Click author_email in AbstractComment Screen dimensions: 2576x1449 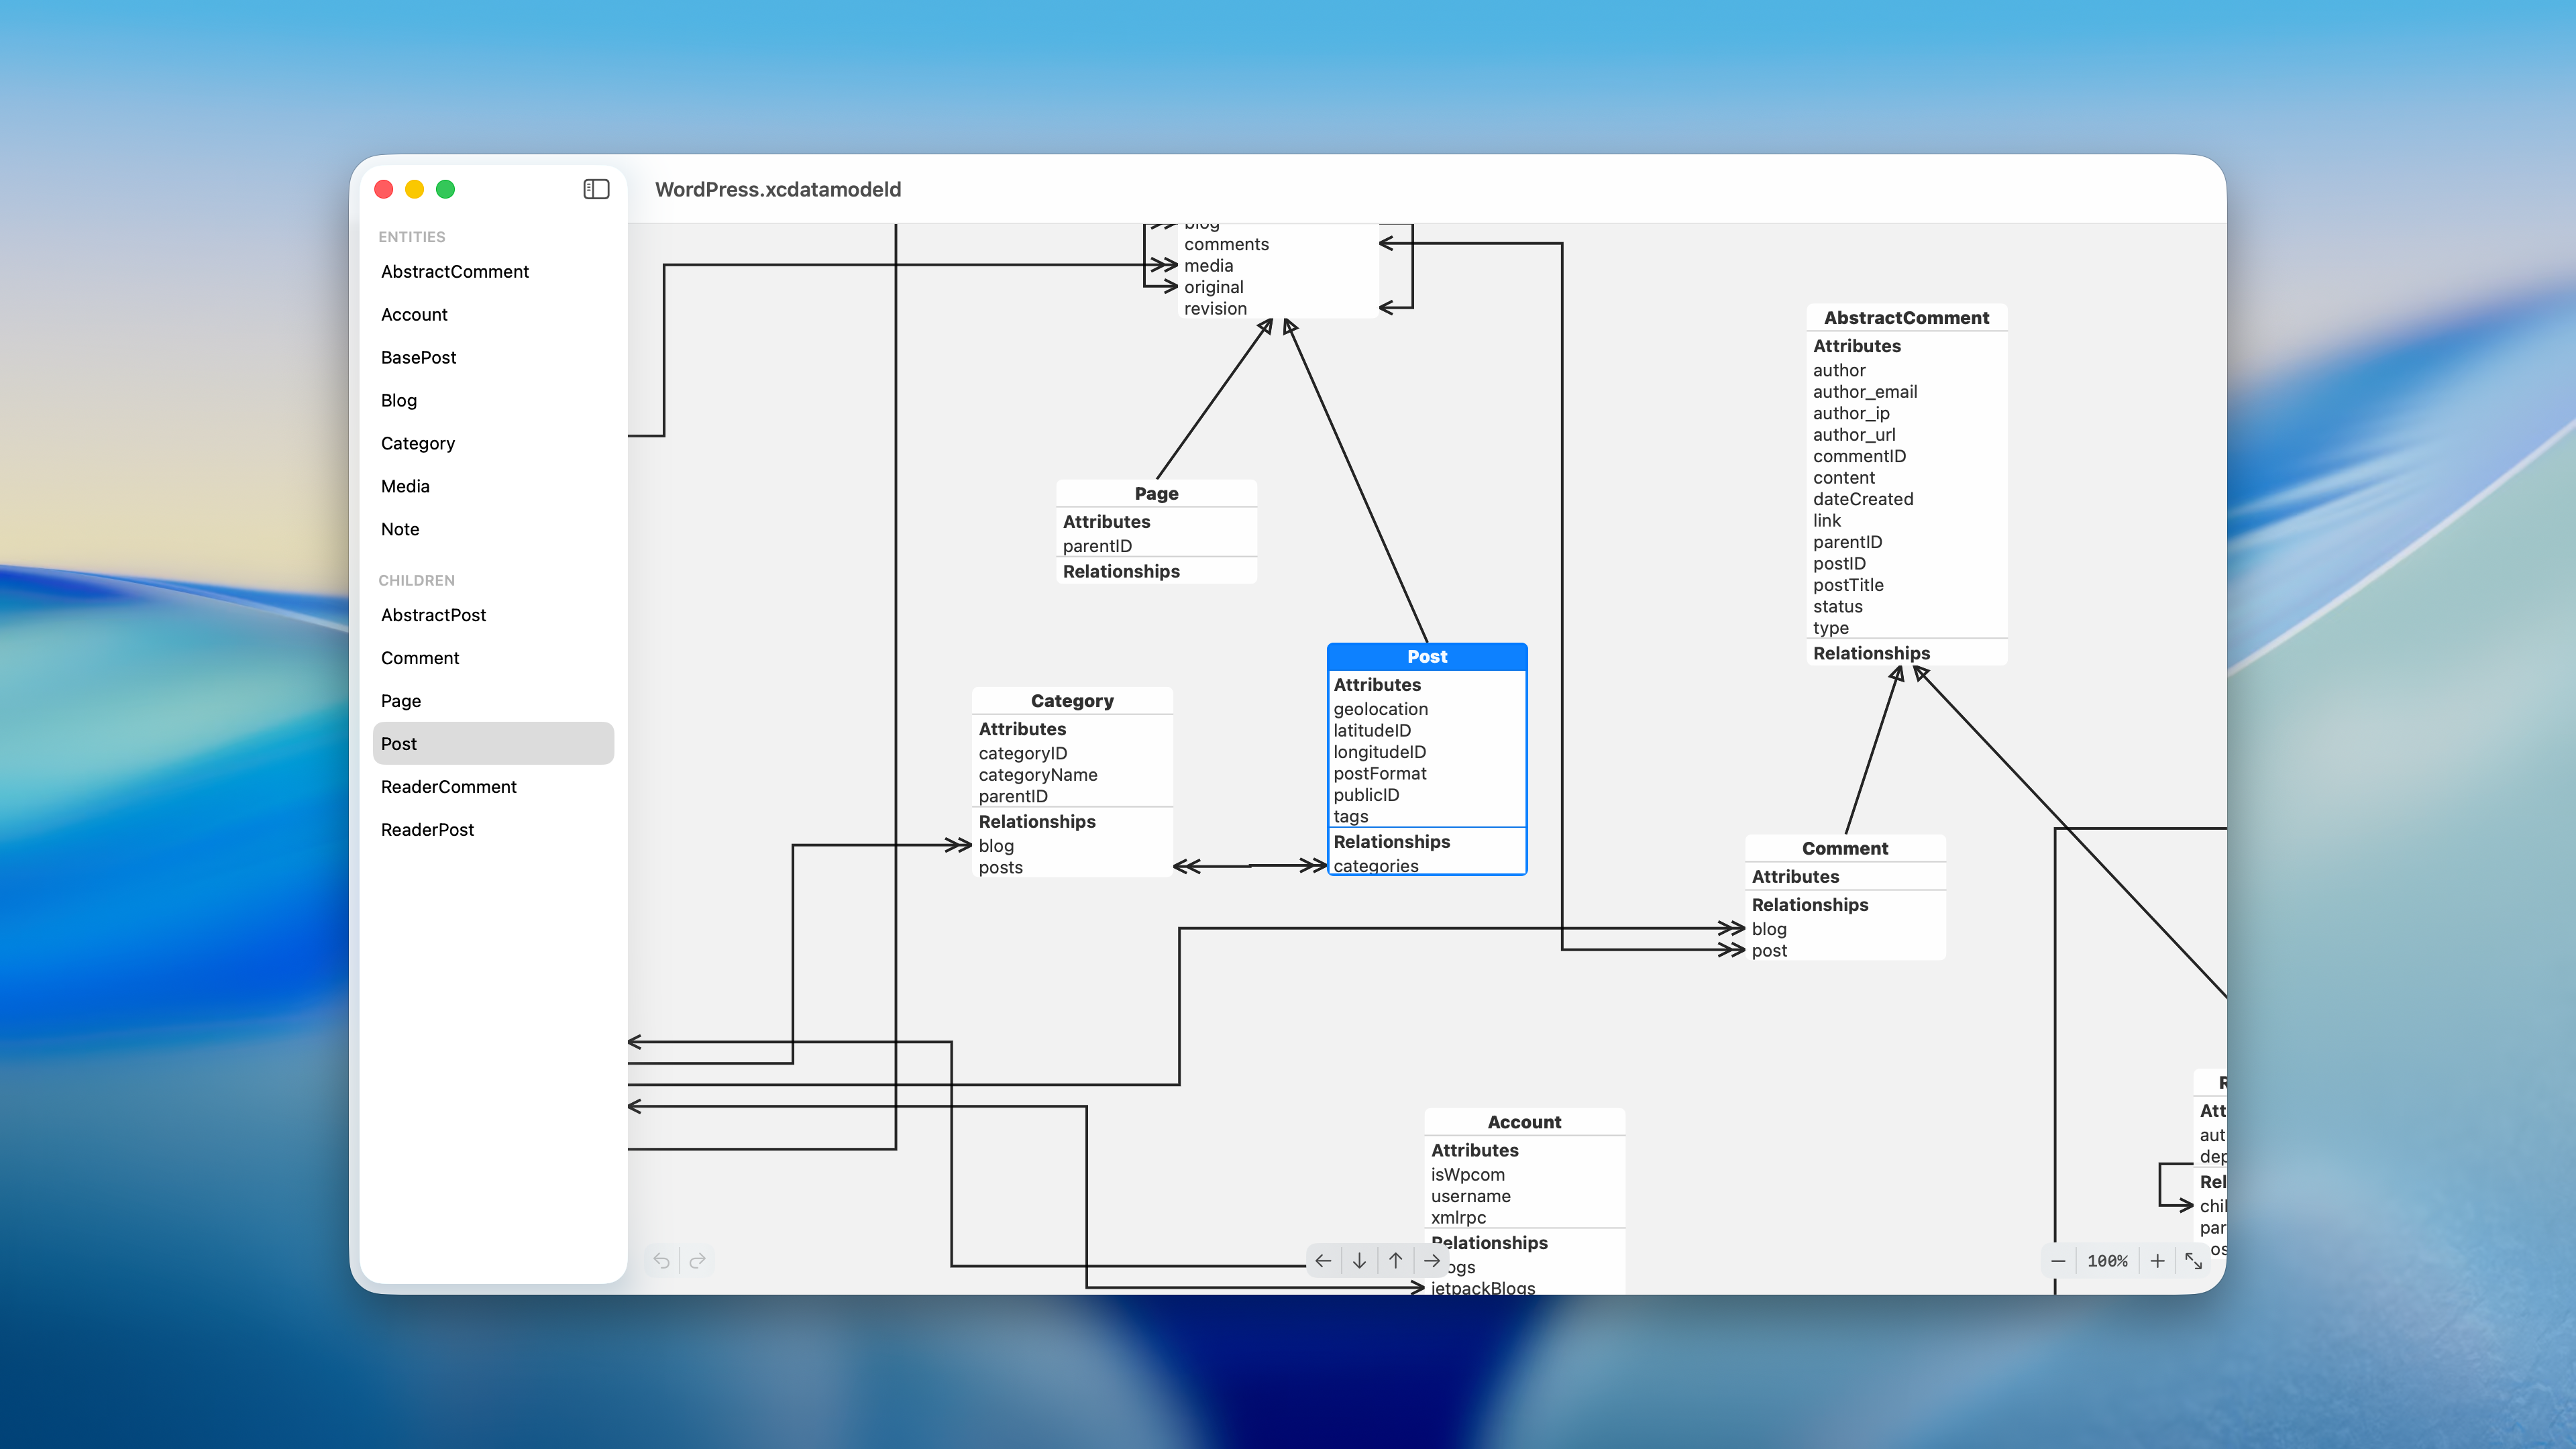click(1865, 392)
